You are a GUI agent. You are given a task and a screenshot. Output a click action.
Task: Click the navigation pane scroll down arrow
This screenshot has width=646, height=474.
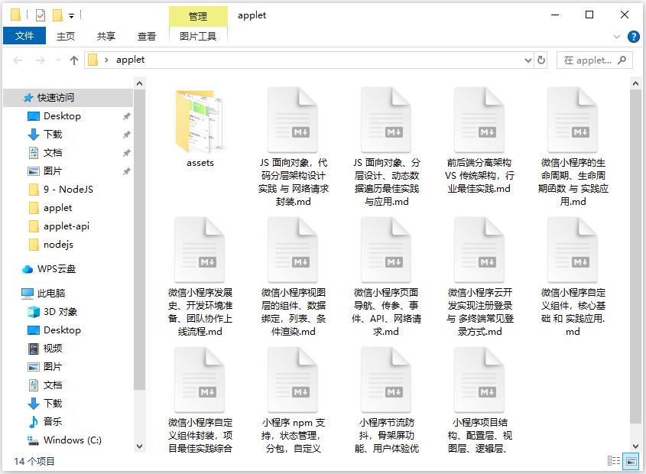coord(140,446)
